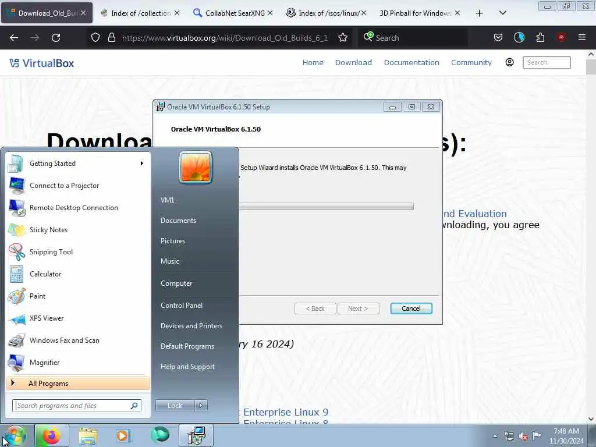Image resolution: width=596 pixels, height=447 pixels.
Task: Open the Snipping Tool
Action: tap(78, 251)
